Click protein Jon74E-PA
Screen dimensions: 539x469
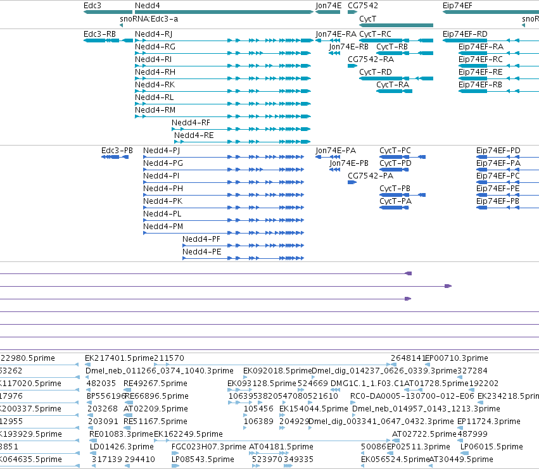336,151
